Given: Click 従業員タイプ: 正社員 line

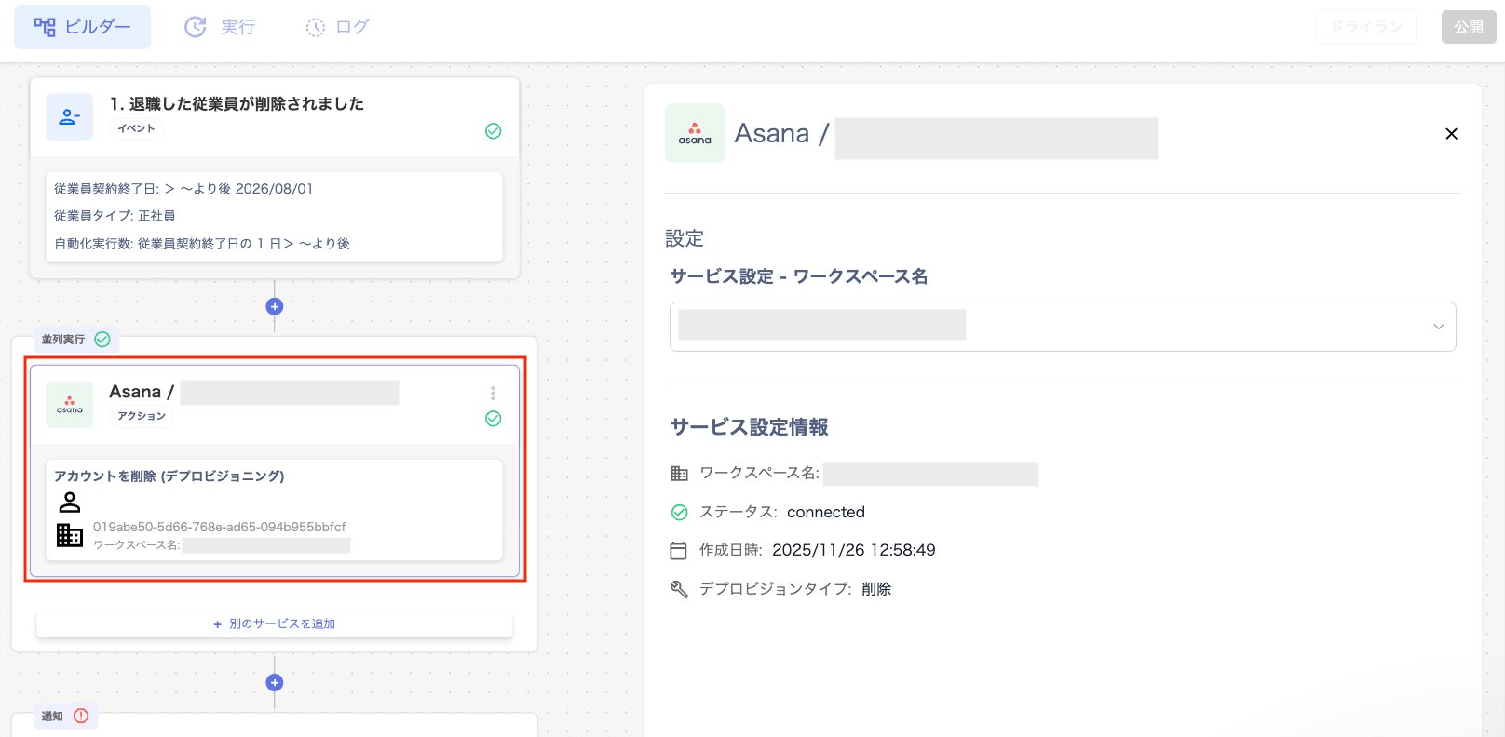Looking at the screenshot, I should (115, 216).
